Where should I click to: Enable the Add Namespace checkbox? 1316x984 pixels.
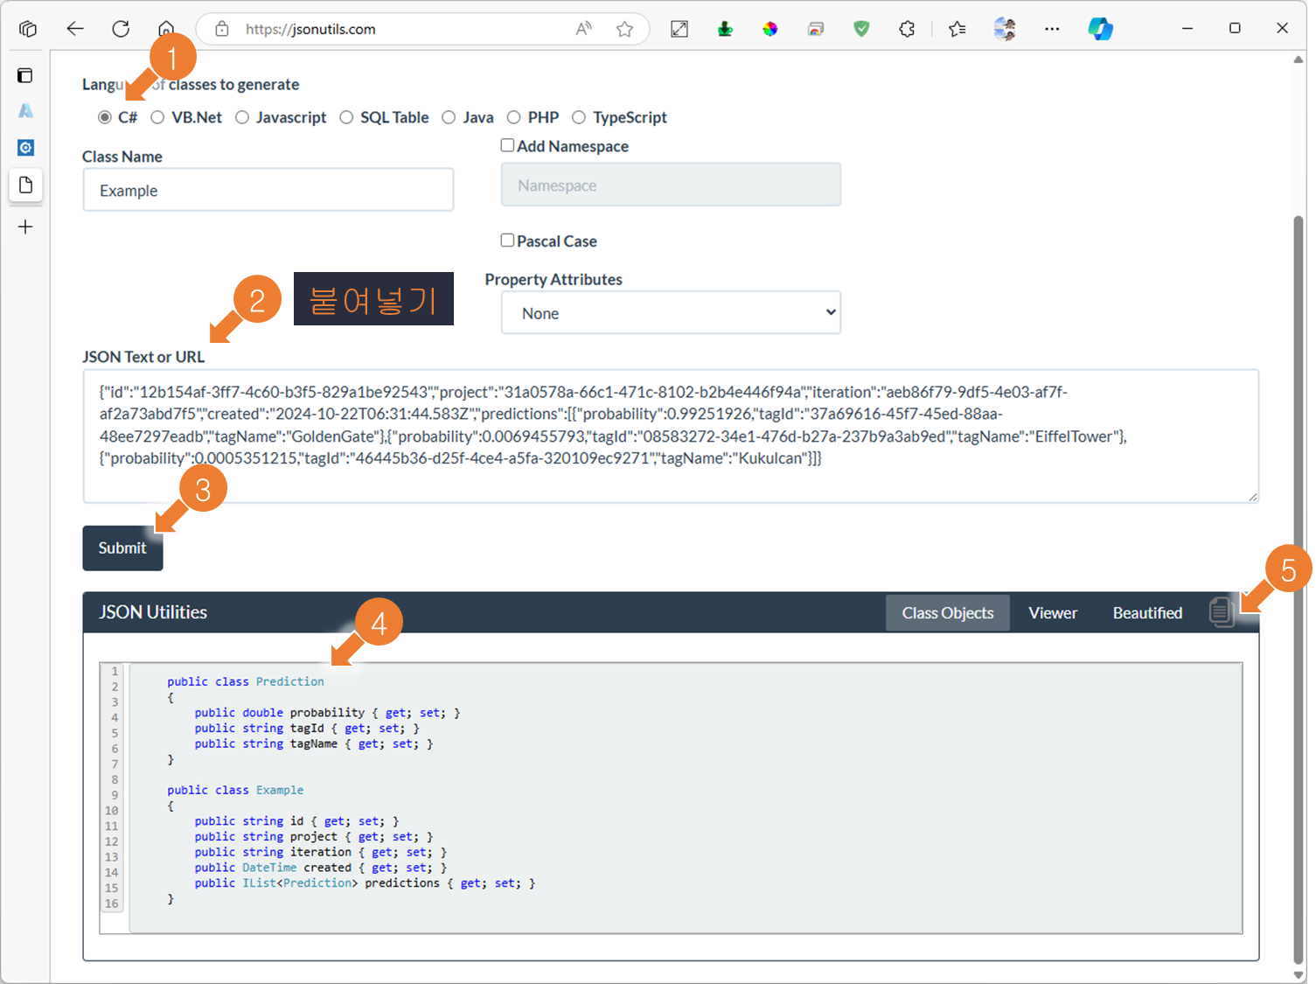point(507,145)
